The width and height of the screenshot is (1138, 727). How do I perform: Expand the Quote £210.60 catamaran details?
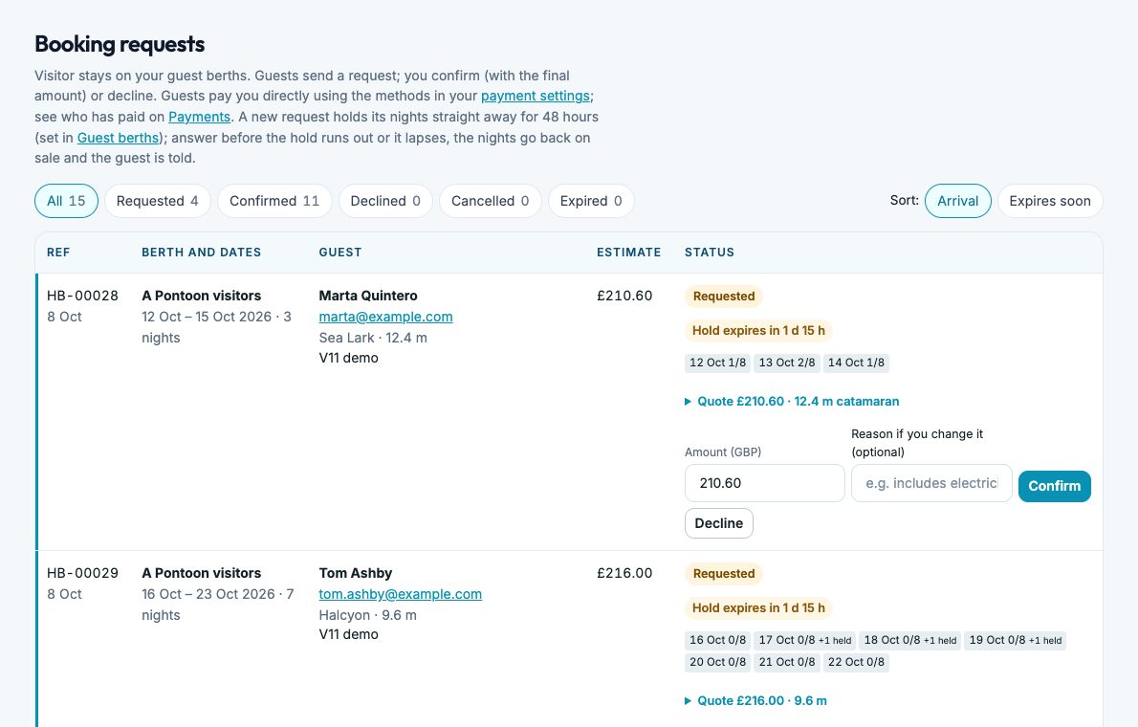pos(792,402)
